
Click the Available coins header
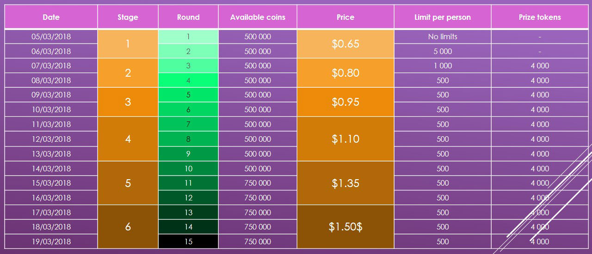[x=258, y=17]
